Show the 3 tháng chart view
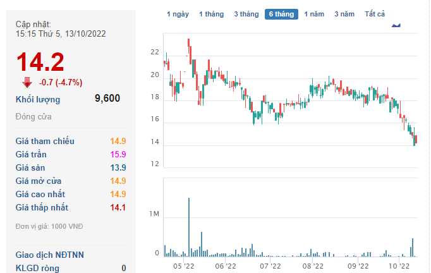 pyautogui.click(x=246, y=14)
